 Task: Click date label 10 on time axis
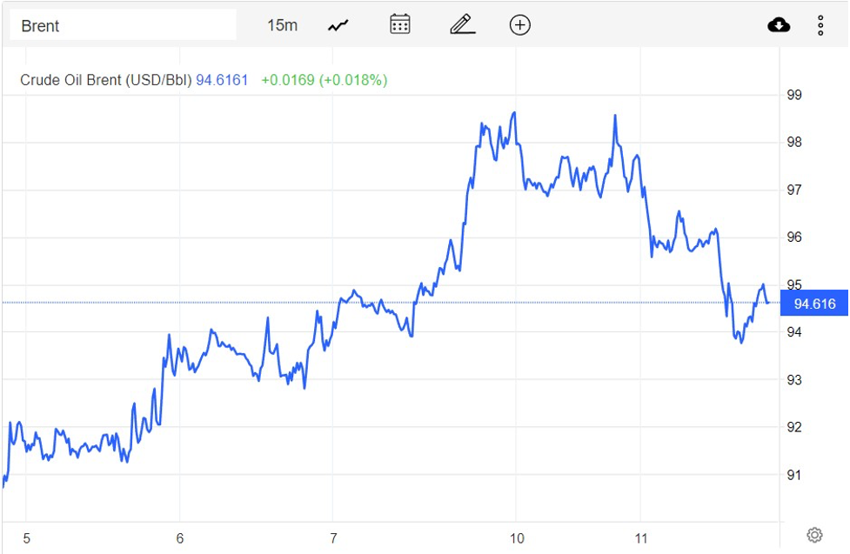(517, 538)
